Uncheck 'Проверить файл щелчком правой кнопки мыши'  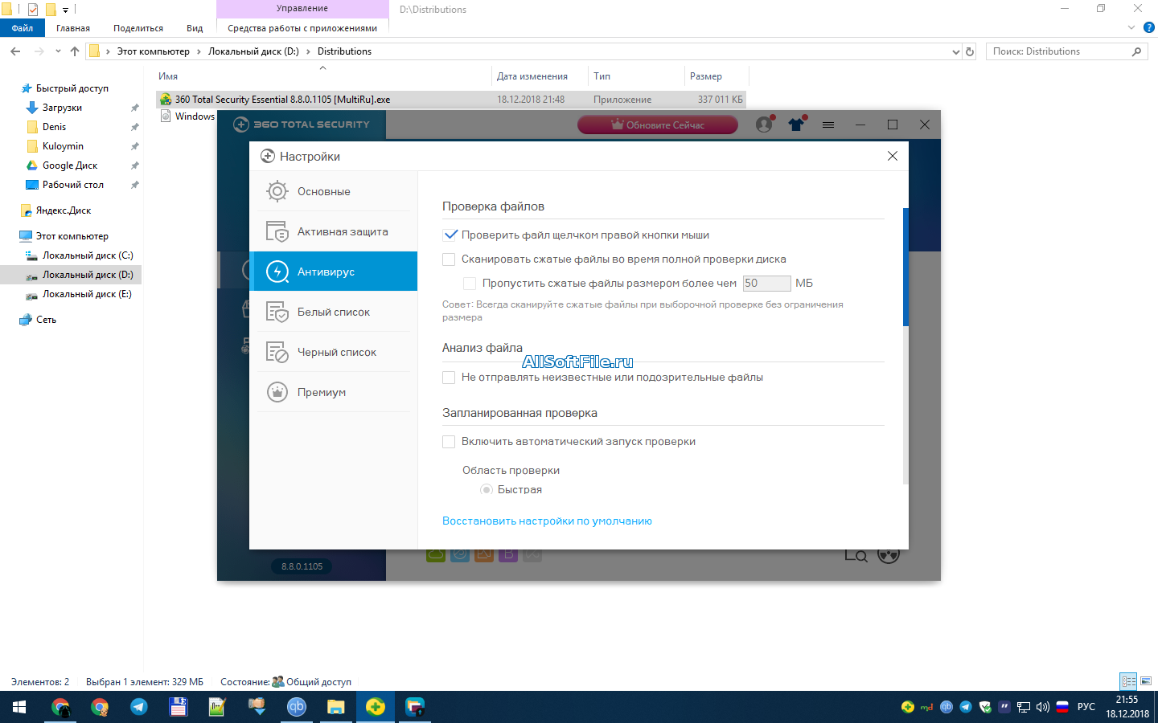[450, 235]
